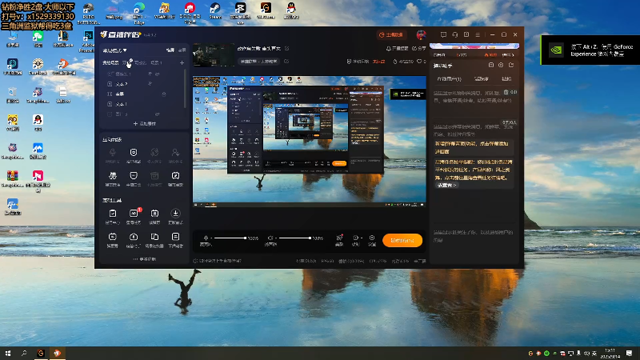The width and height of the screenshot is (640, 360).
Task: Click the pop-out icon in the danmaku assistant header
Action: click(511, 65)
